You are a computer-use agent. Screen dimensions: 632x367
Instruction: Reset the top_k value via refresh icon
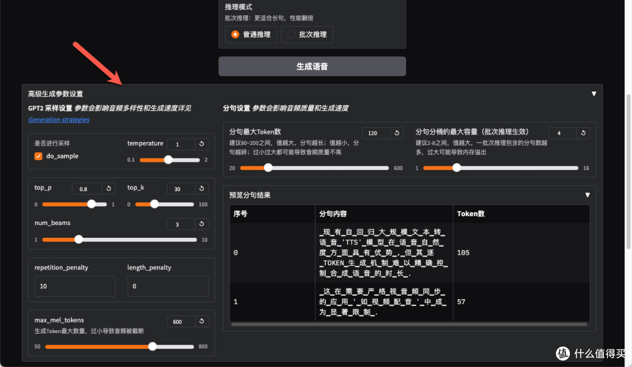coord(202,188)
